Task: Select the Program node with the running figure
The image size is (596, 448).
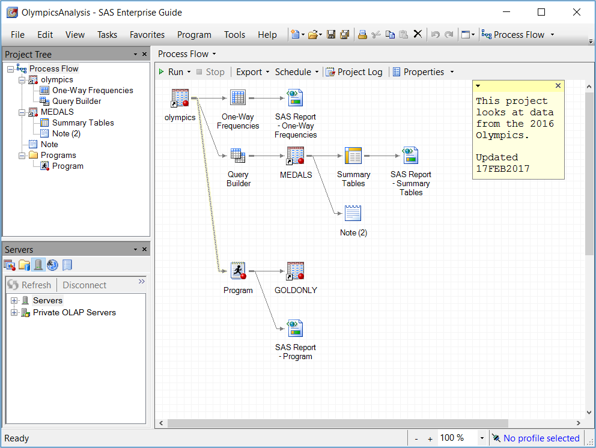Action: click(238, 271)
